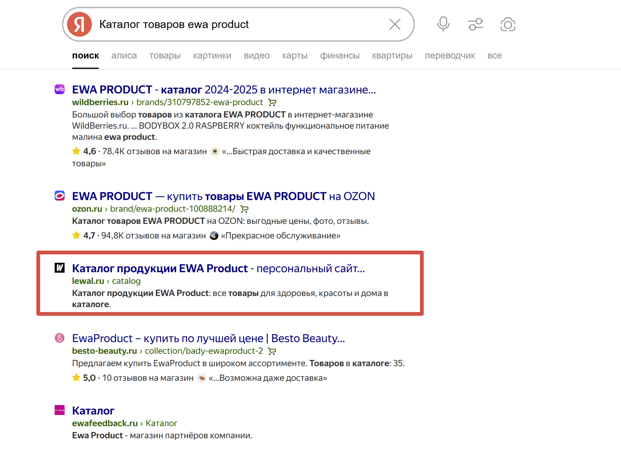Open the переводчик tab
This screenshot has height=460, width=621.
coord(450,56)
